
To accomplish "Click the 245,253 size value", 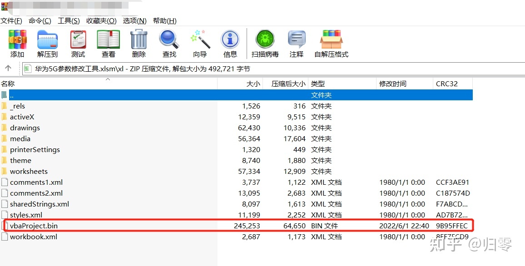I will point(247,226).
